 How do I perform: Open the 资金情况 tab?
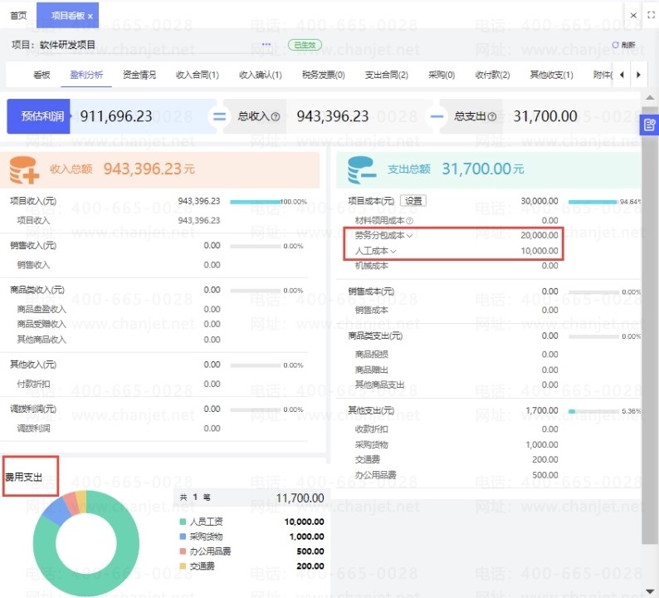(x=139, y=75)
